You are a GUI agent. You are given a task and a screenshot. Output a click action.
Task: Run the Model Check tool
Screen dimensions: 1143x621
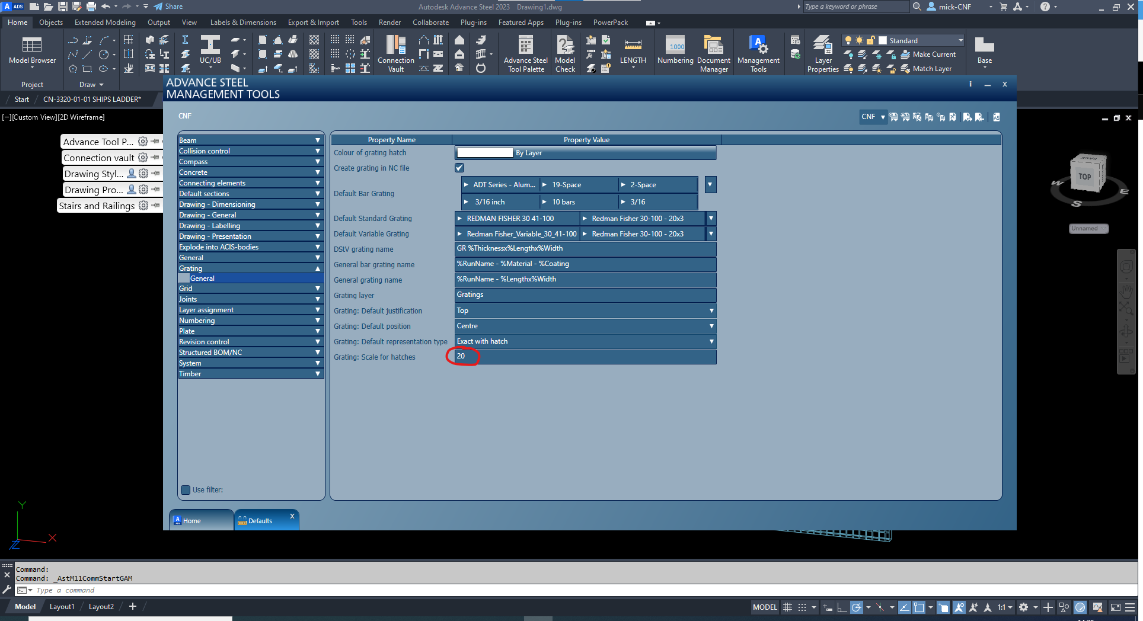coord(565,53)
